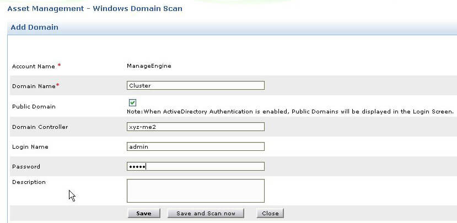Image resolution: width=457 pixels, height=223 pixels.
Task: Click the Account Name label
Action: tap(34, 67)
